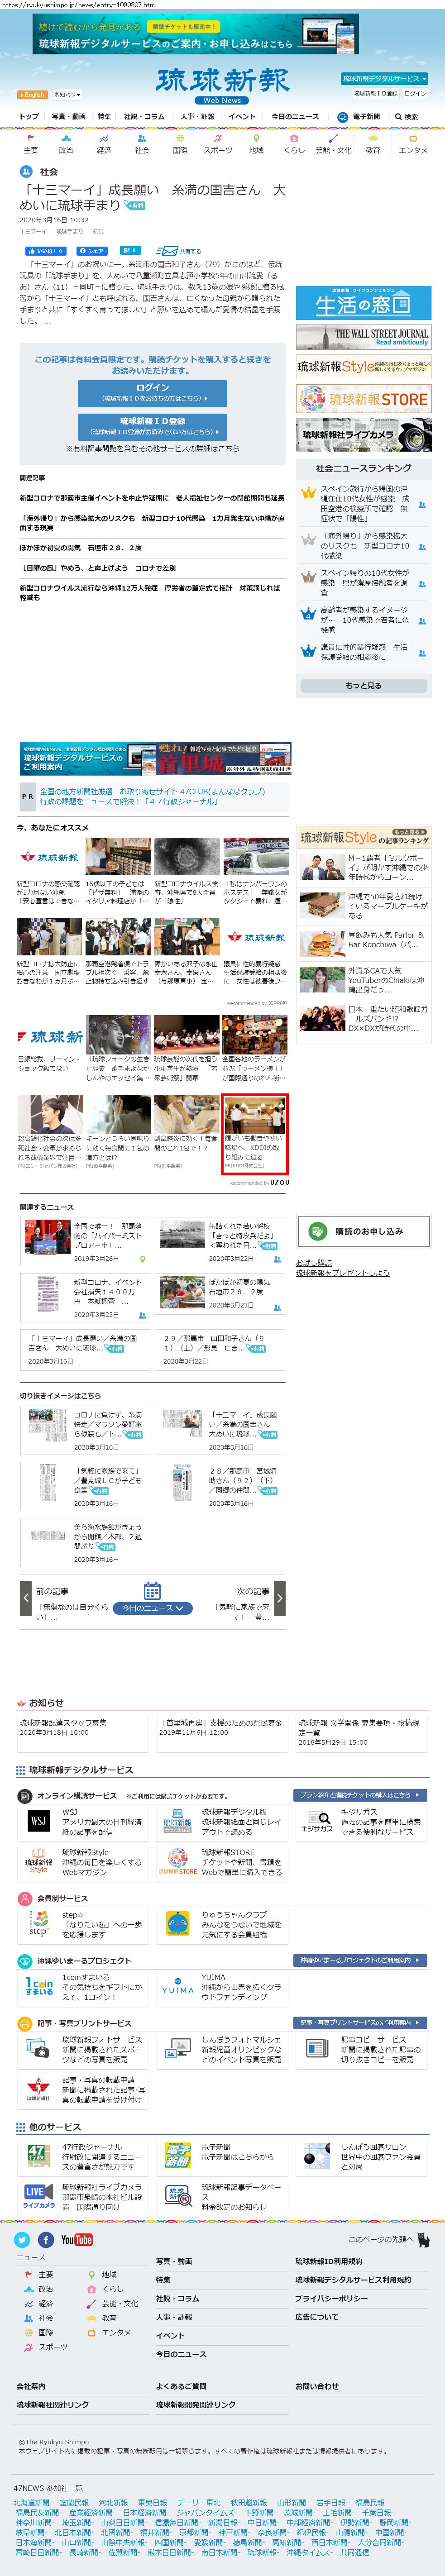The image size is (445, 2576).
Task: Open 琉球新報配達スタッフ募集 notice
Action: 63,1723
